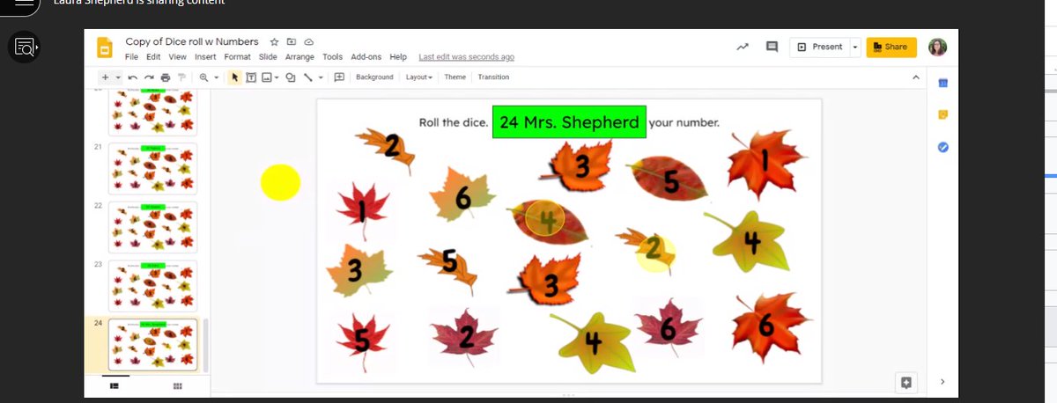1057x403 pixels.
Task: Open the Line type dropdown arrow
Action: tap(321, 77)
